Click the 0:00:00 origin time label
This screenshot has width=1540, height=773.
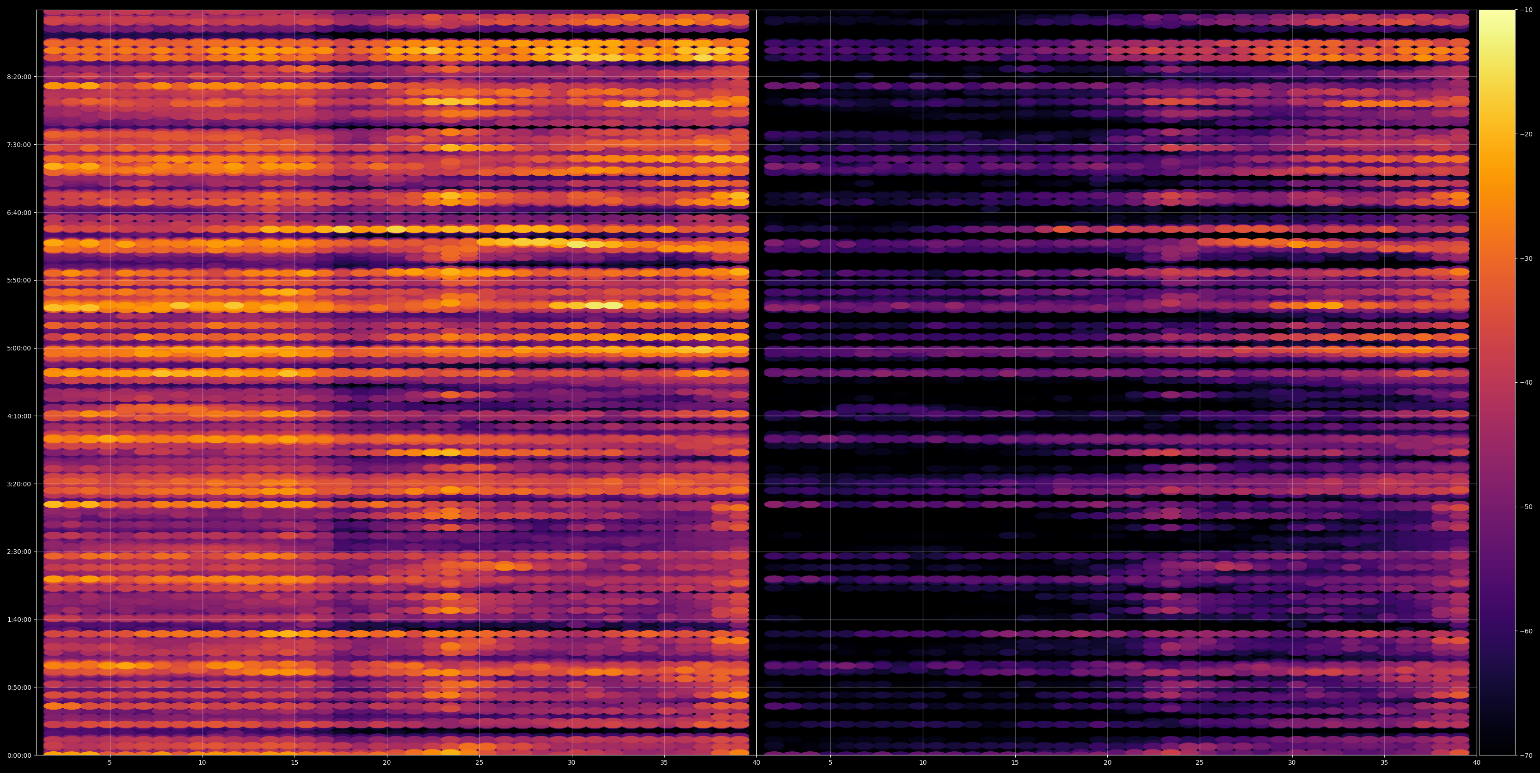(18, 755)
